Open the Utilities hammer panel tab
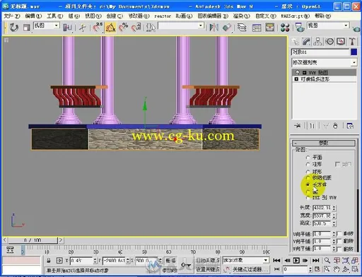The height and width of the screenshot is (277, 362). [x=352, y=42]
